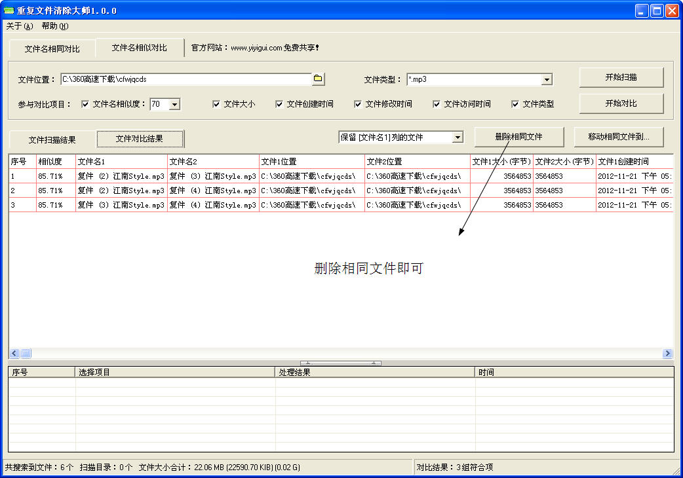Open the 帮助(H) menu

point(55,26)
